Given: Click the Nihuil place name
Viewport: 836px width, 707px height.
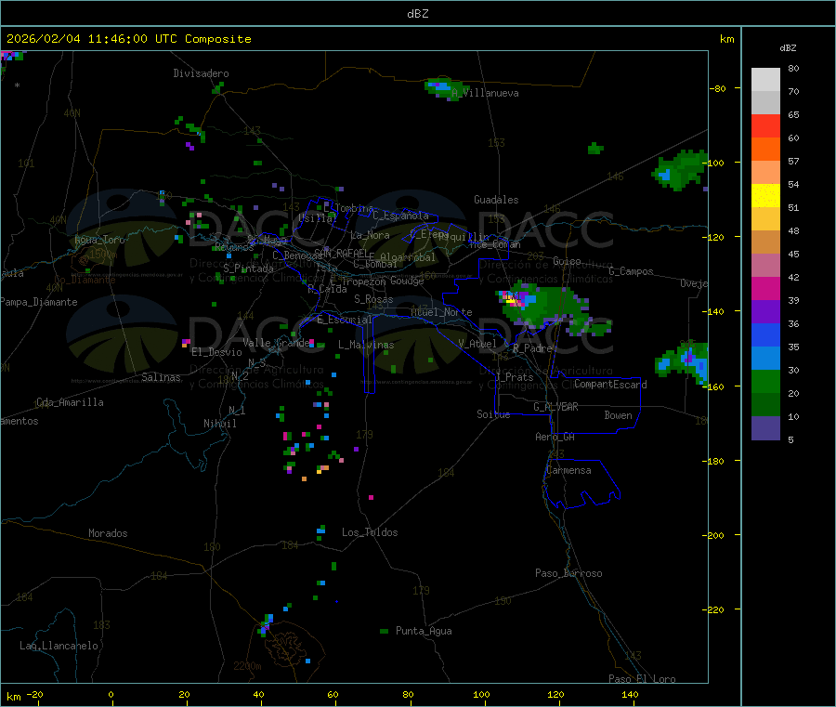Looking at the screenshot, I should click(220, 424).
